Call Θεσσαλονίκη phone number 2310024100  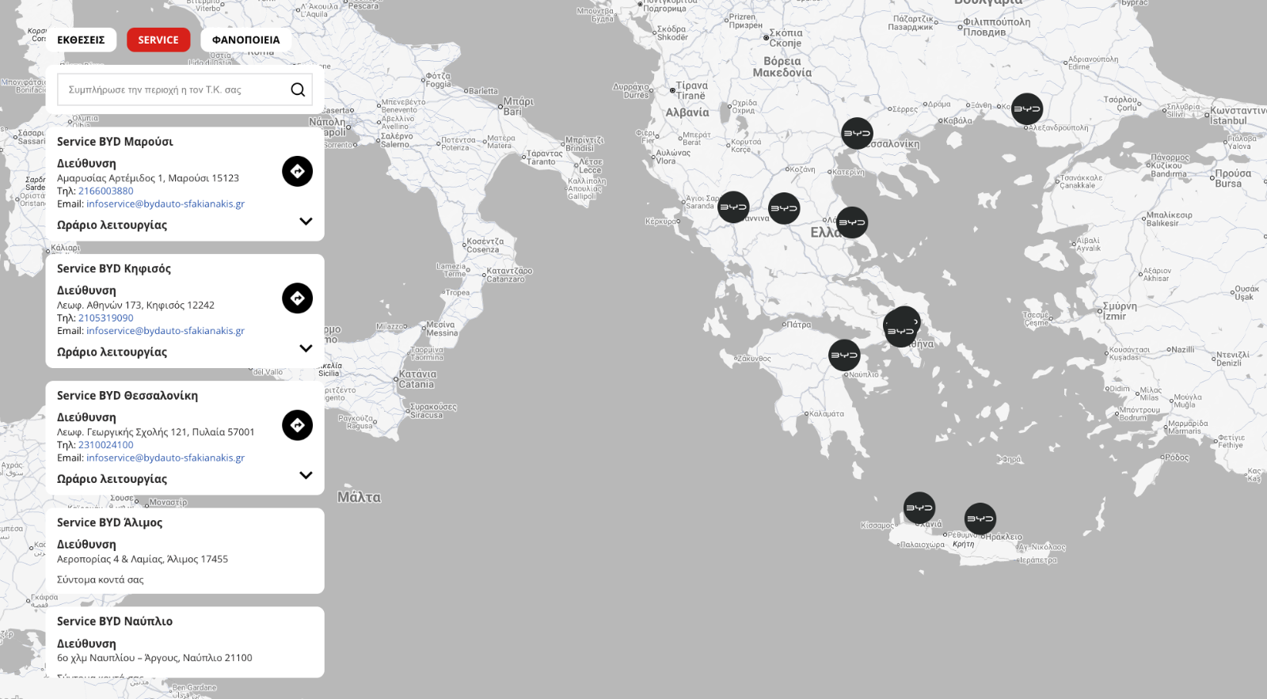[x=105, y=445]
